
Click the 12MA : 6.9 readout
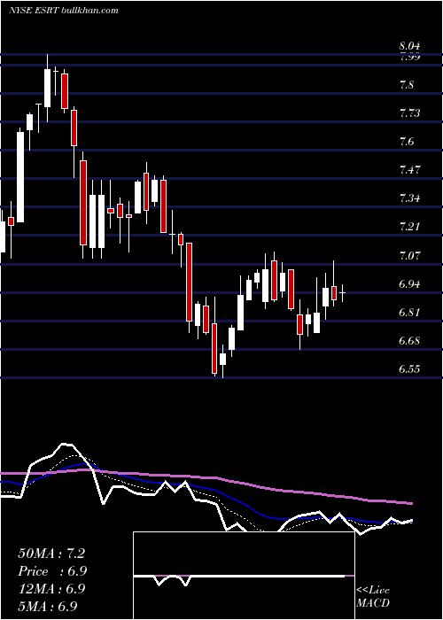[x=51, y=589]
